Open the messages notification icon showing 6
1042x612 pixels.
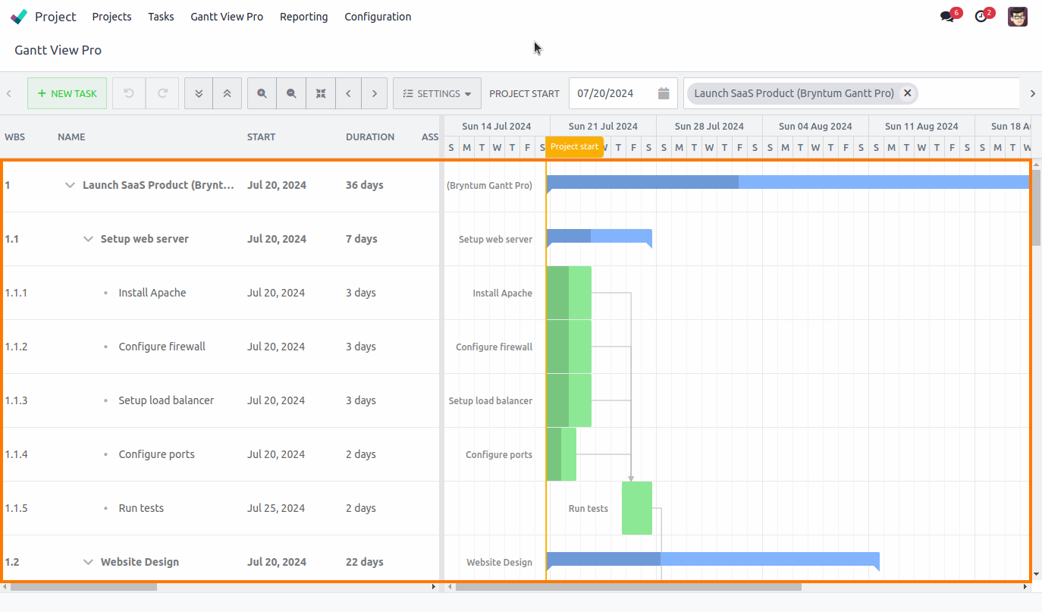tap(949, 15)
